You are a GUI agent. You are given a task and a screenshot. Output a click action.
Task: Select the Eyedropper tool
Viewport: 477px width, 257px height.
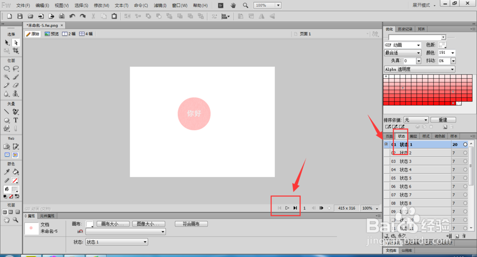point(7,172)
